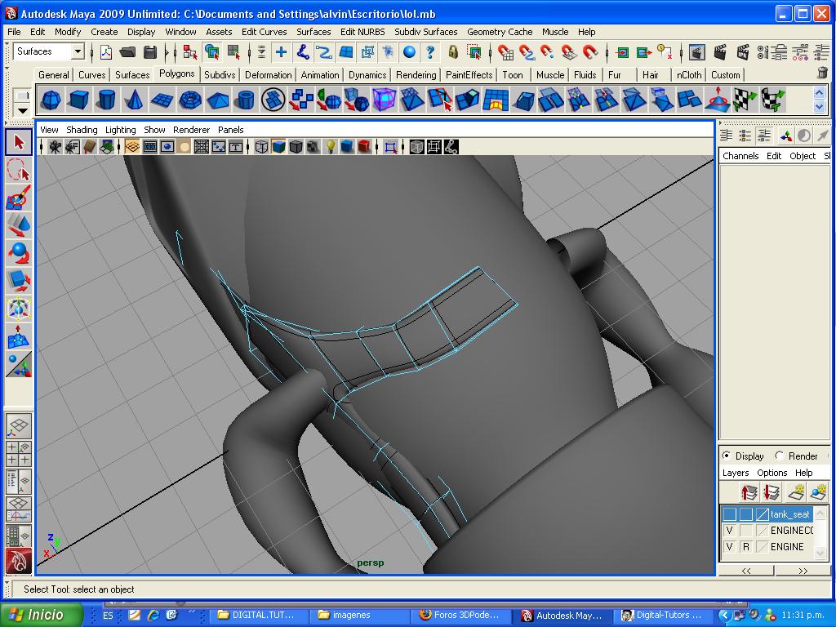Toggle the R reference box of ENGINE layer
This screenshot has height=627, width=836.
point(746,546)
